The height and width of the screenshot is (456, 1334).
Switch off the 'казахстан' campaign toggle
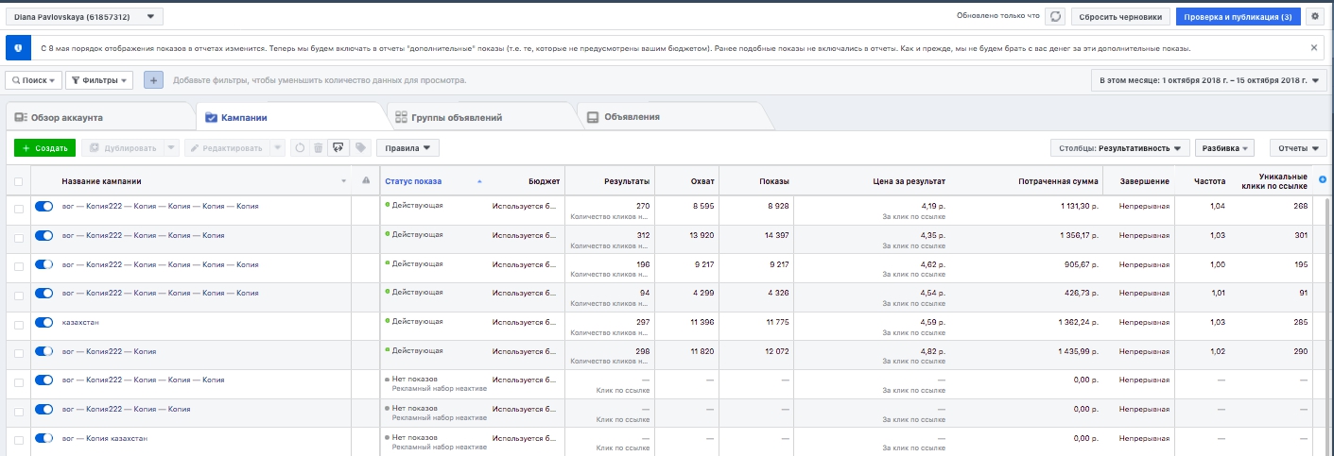click(x=43, y=323)
